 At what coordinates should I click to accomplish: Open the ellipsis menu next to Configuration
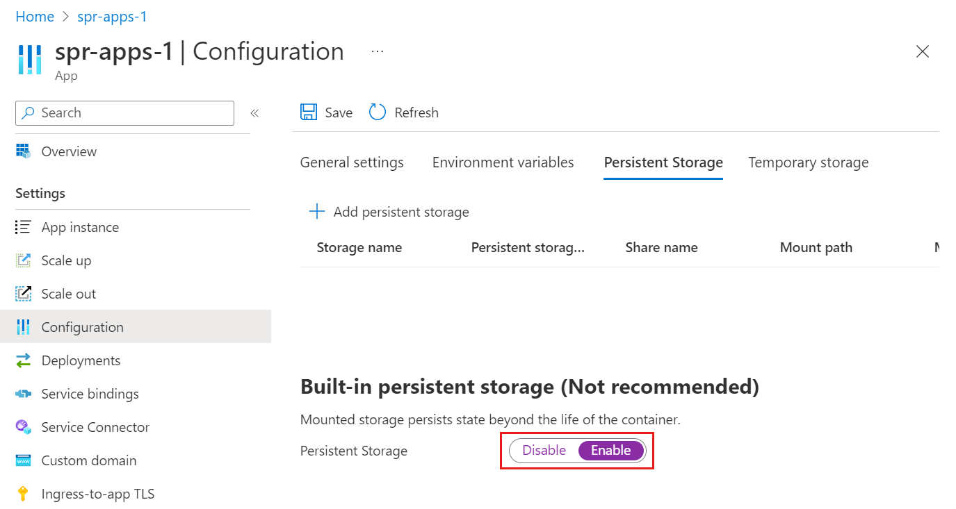click(377, 50)
